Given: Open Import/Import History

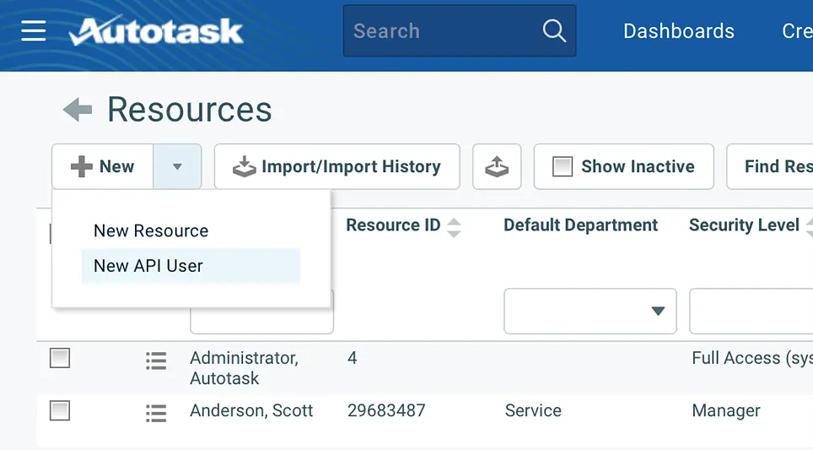Looking at the screenshot, I should [x=337, y=166].
